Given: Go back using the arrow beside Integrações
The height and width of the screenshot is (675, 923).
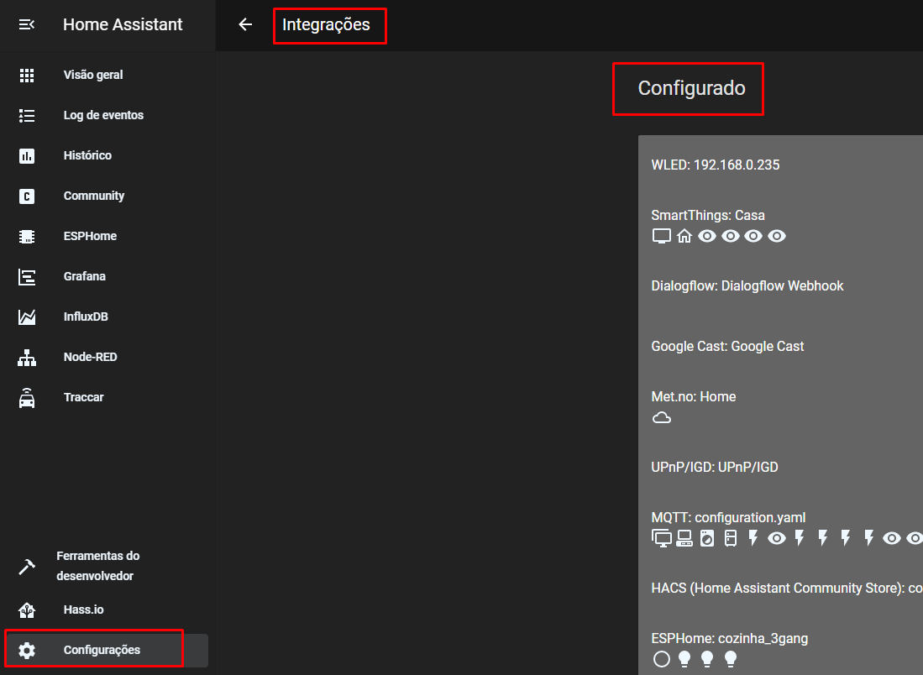Looking at the screenshot, I should [245, 24].
